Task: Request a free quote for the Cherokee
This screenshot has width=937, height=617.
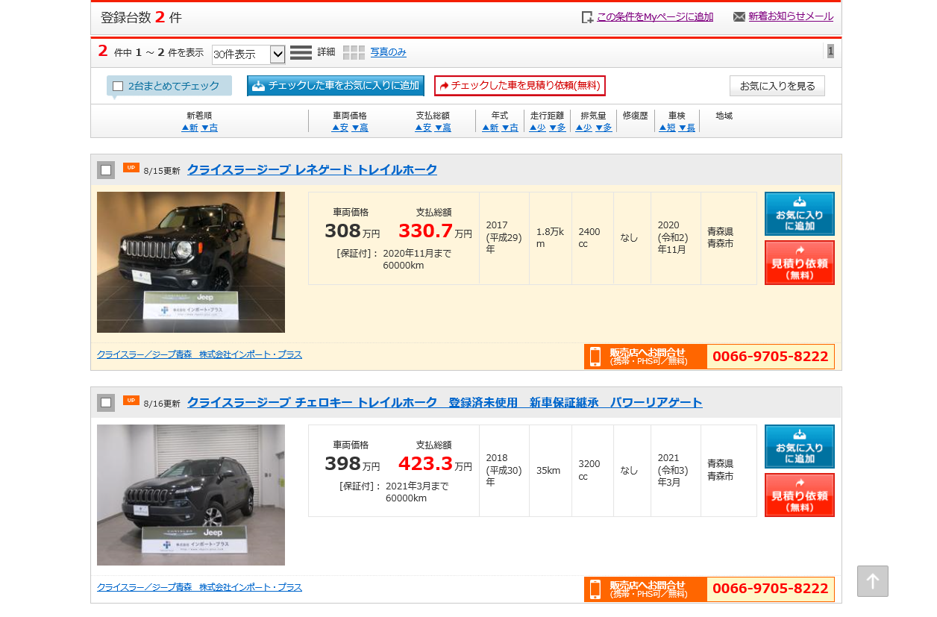Action: click(800, 495)
